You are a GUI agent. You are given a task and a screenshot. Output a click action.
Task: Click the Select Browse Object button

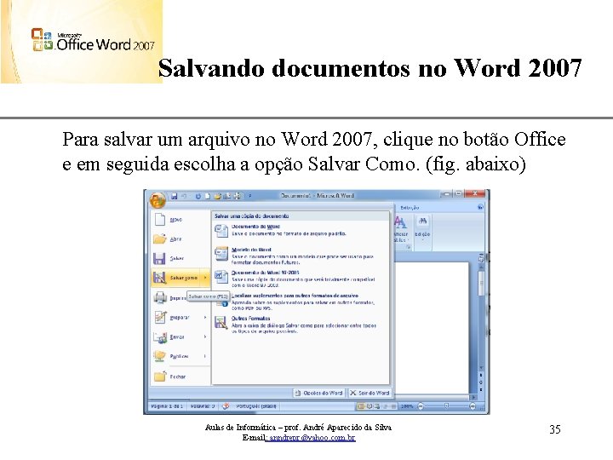pyautogui.click(x=481, y=382)
